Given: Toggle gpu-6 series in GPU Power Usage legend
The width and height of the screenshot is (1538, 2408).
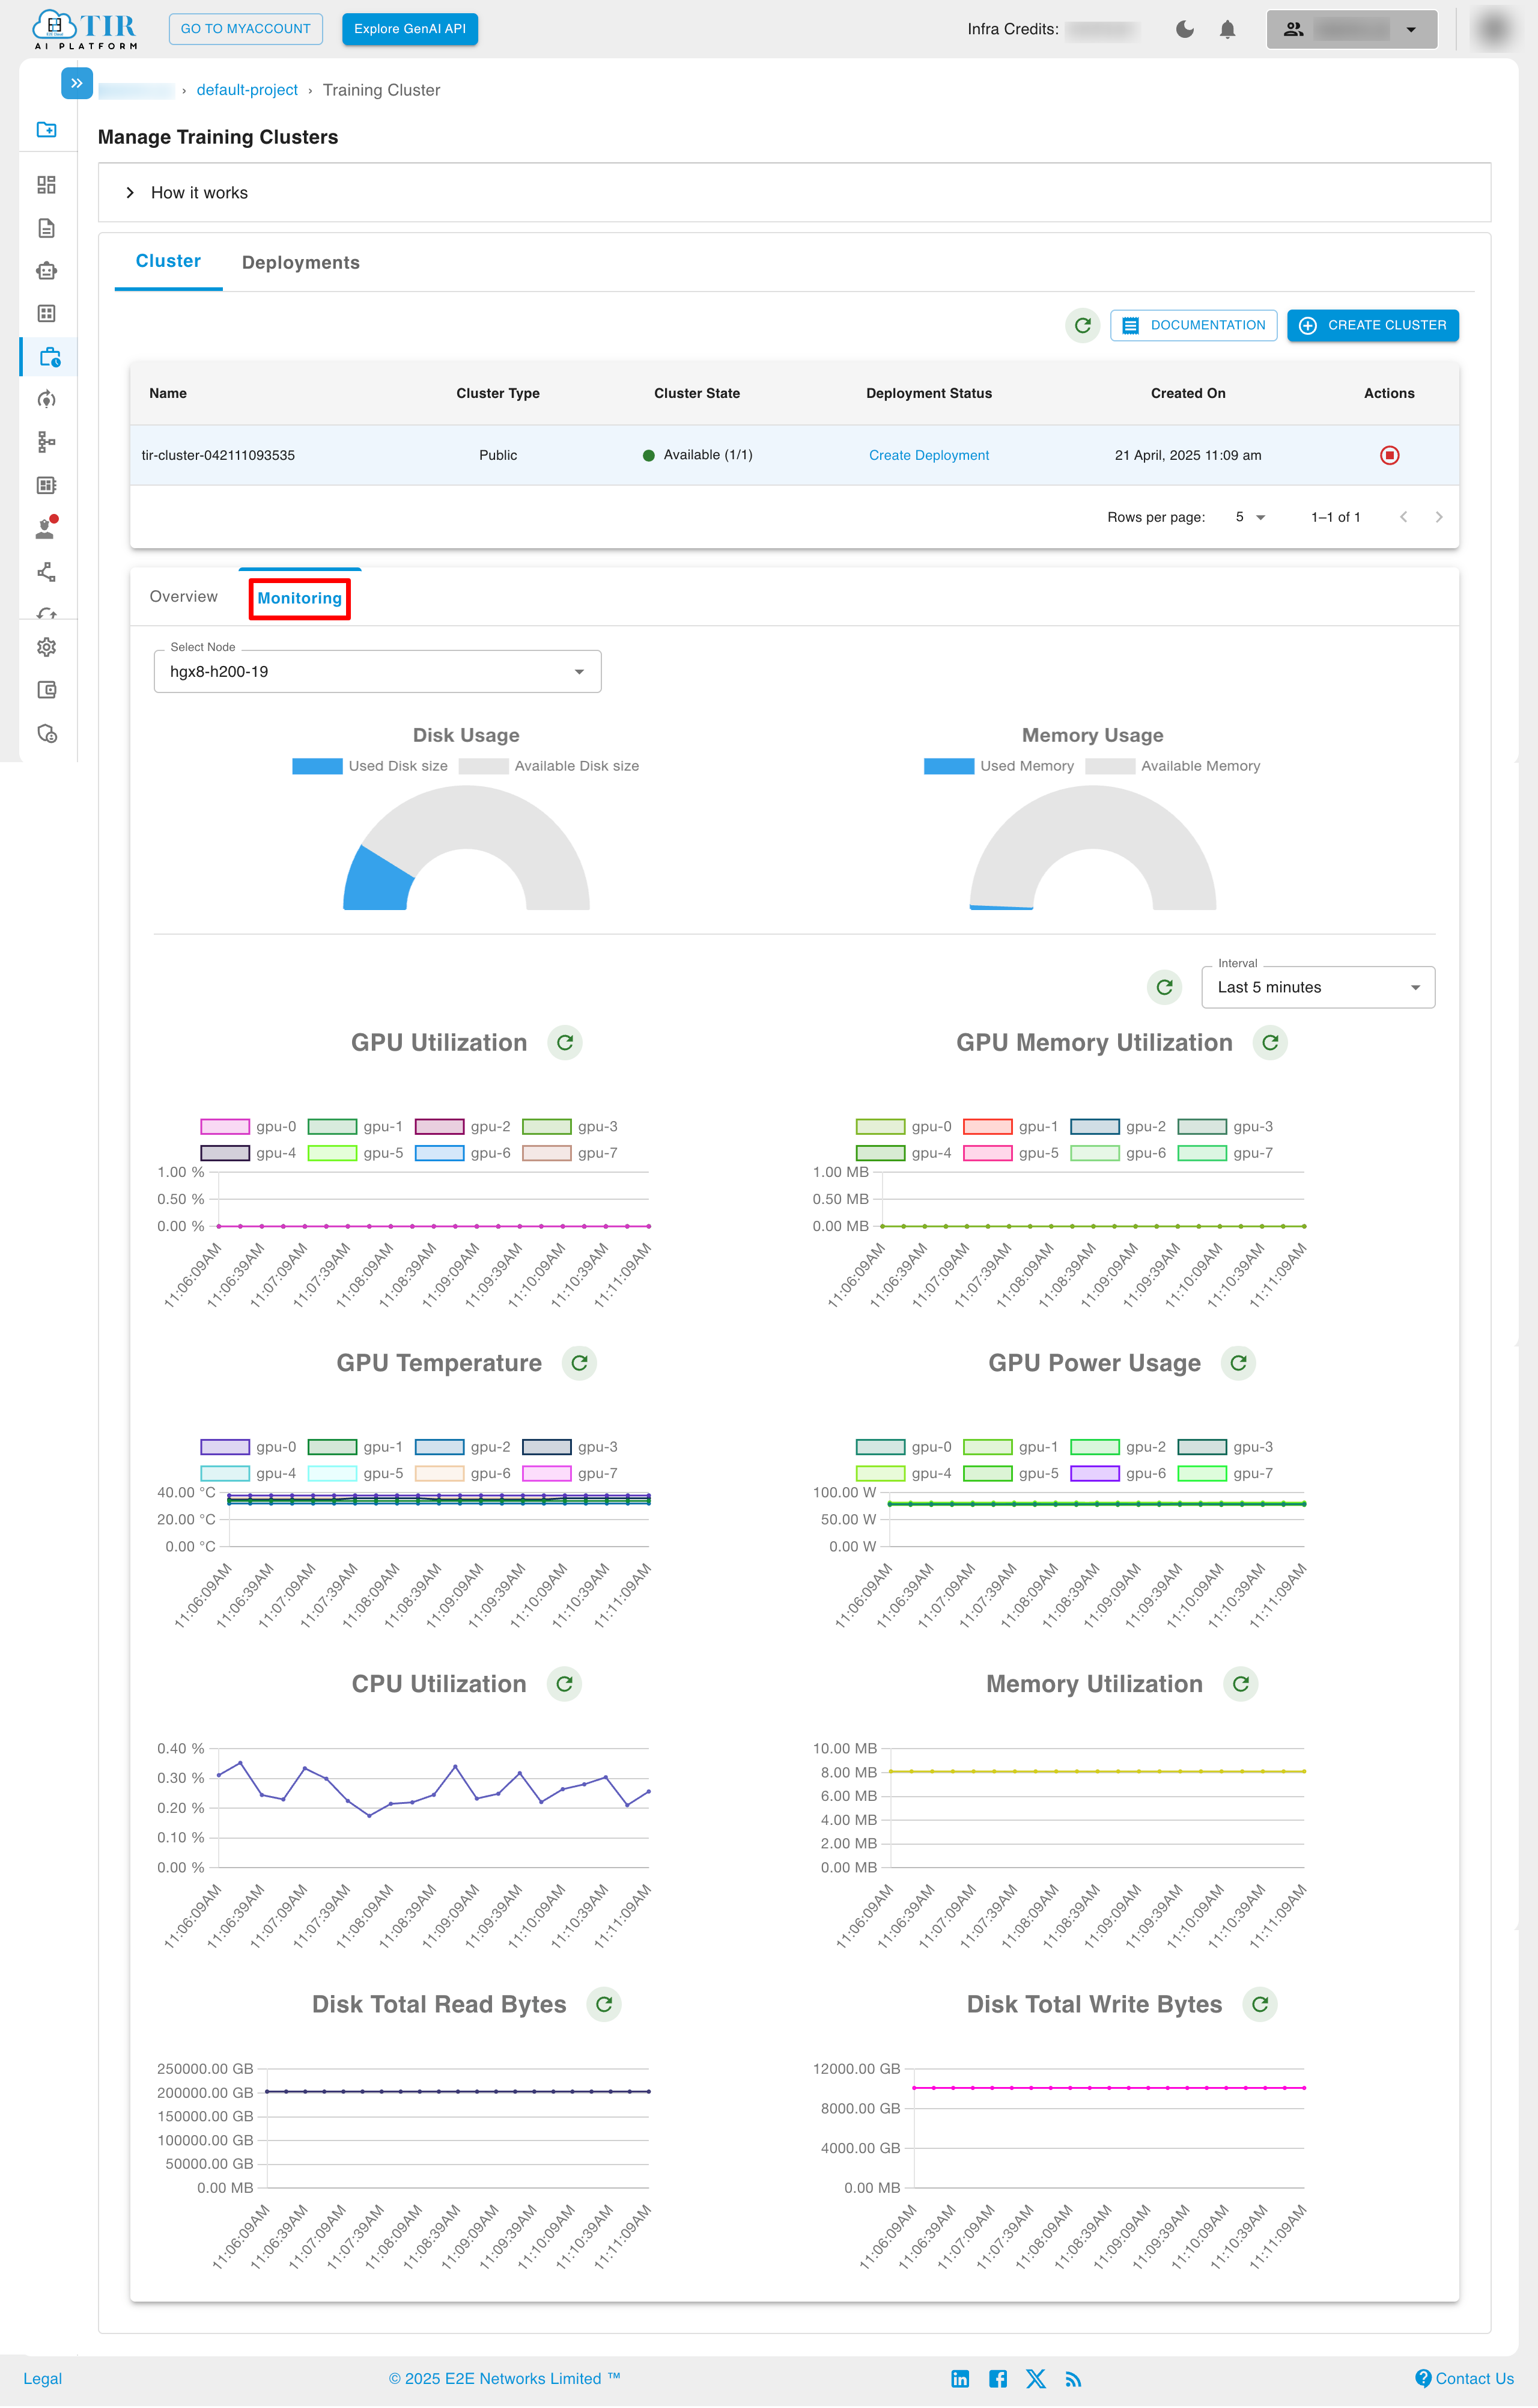Looking at the screenshot, I should click(1118, 1473).
